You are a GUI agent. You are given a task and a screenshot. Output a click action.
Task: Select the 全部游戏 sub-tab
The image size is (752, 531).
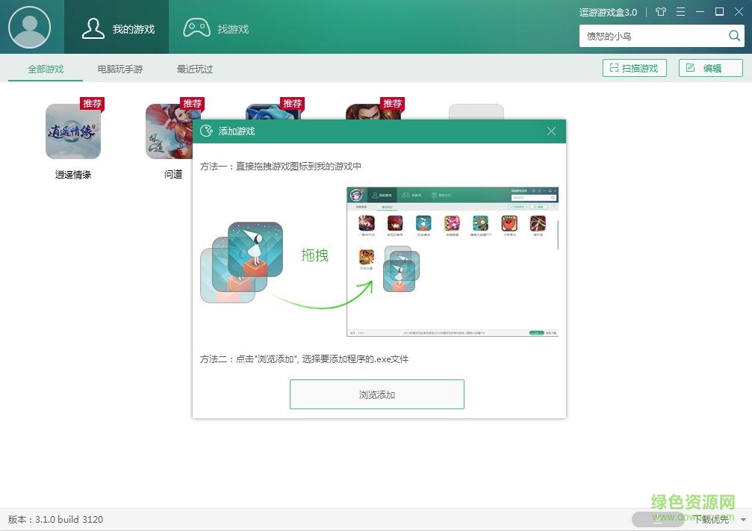pyautogui.click(x=46, y=69)
